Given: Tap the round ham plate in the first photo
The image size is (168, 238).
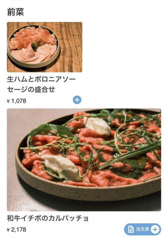Looking at the screenshot, I should [x=34, y=46].
